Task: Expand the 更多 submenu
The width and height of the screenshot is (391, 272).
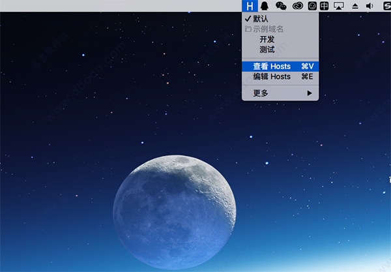Action: [x=280, y=93]
